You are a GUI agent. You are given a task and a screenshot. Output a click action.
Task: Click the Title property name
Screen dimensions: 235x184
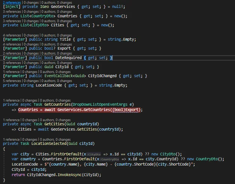pyautogui.click(x=65, y=39)
